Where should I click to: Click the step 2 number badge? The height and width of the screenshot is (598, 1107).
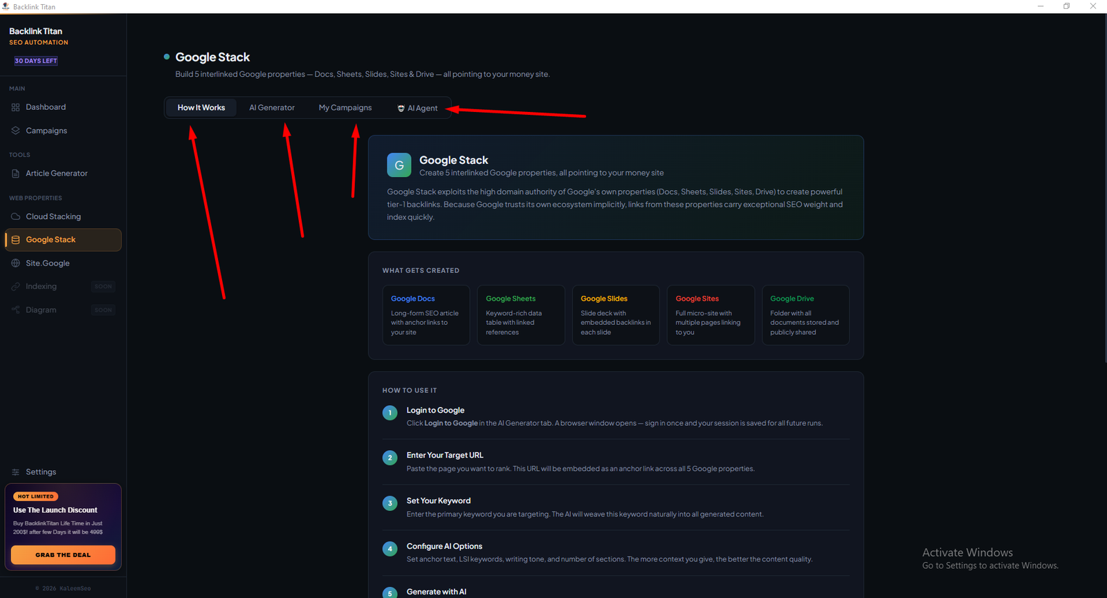[390, 458]
